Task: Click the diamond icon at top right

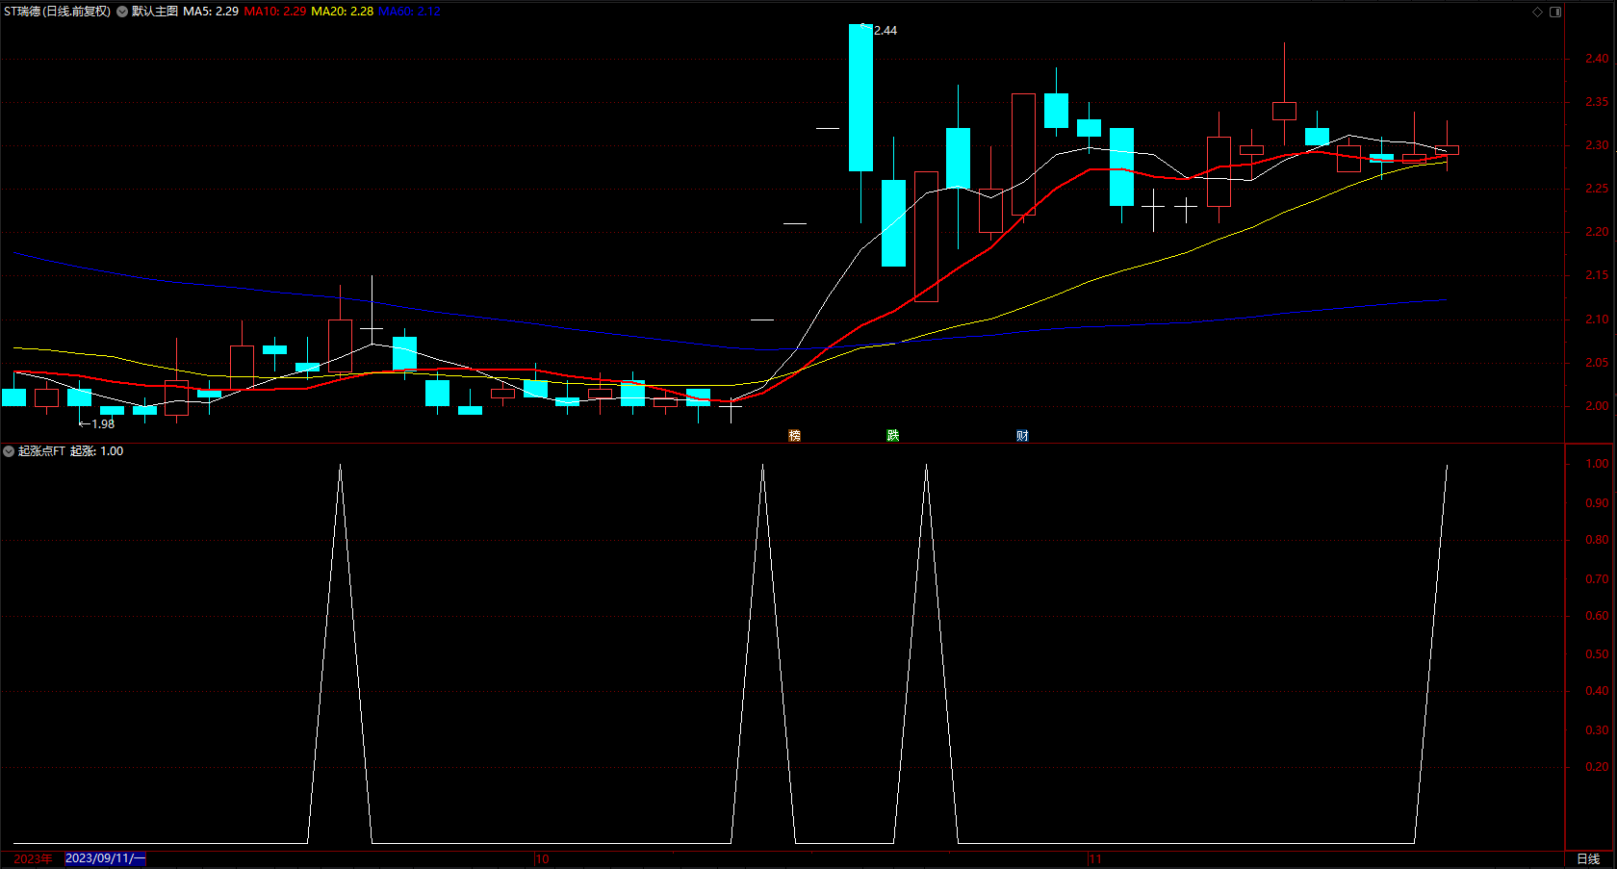Action: click(x=1537, y=12)
